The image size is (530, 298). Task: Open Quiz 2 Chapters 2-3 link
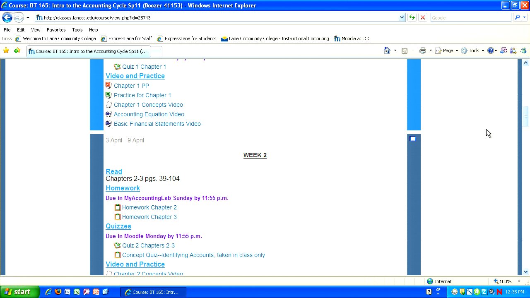click(x=148, y=245)
